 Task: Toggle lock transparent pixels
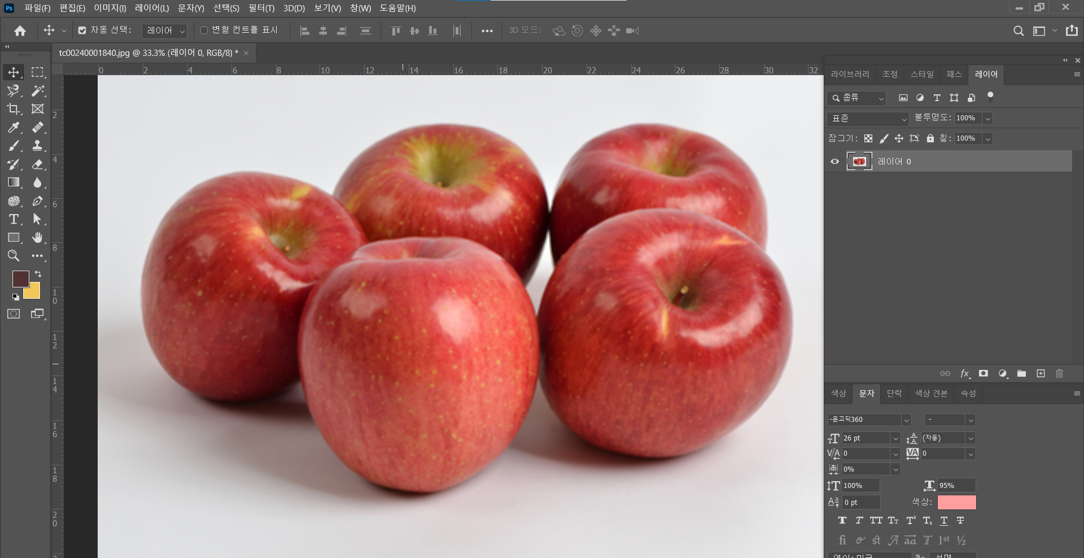(868, 138)
